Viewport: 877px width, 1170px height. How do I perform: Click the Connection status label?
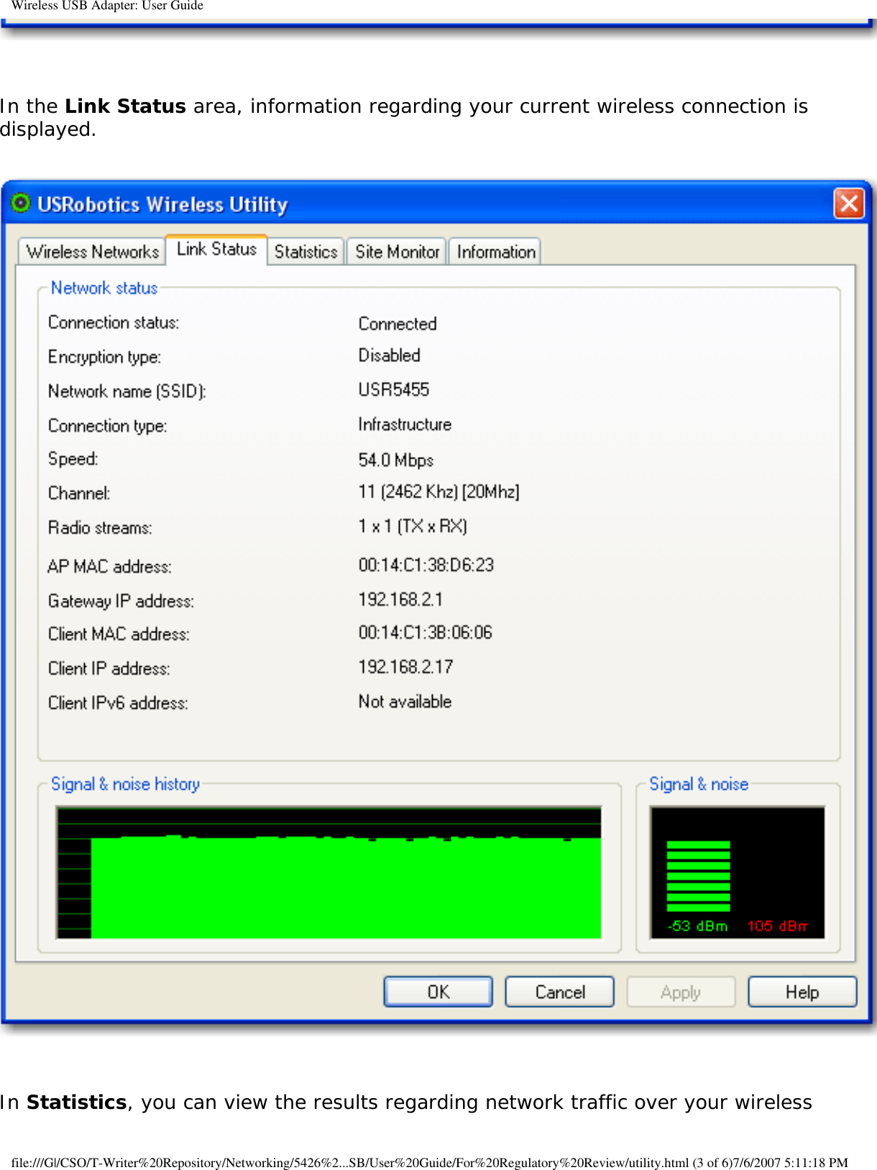click(114, 322)
